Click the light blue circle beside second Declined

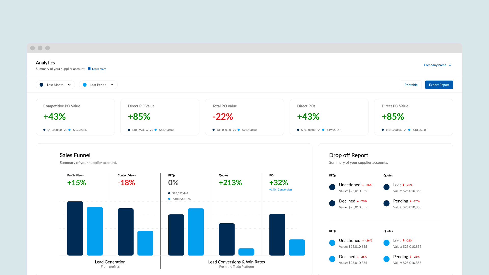click(332, 259)
